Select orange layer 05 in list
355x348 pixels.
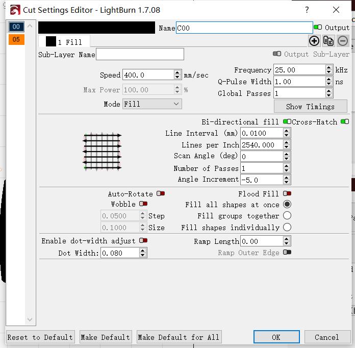tap(16, 39)
